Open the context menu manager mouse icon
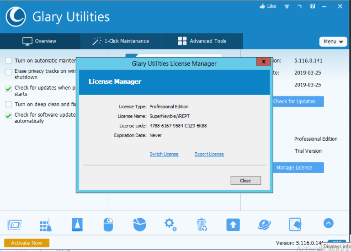 108,224
